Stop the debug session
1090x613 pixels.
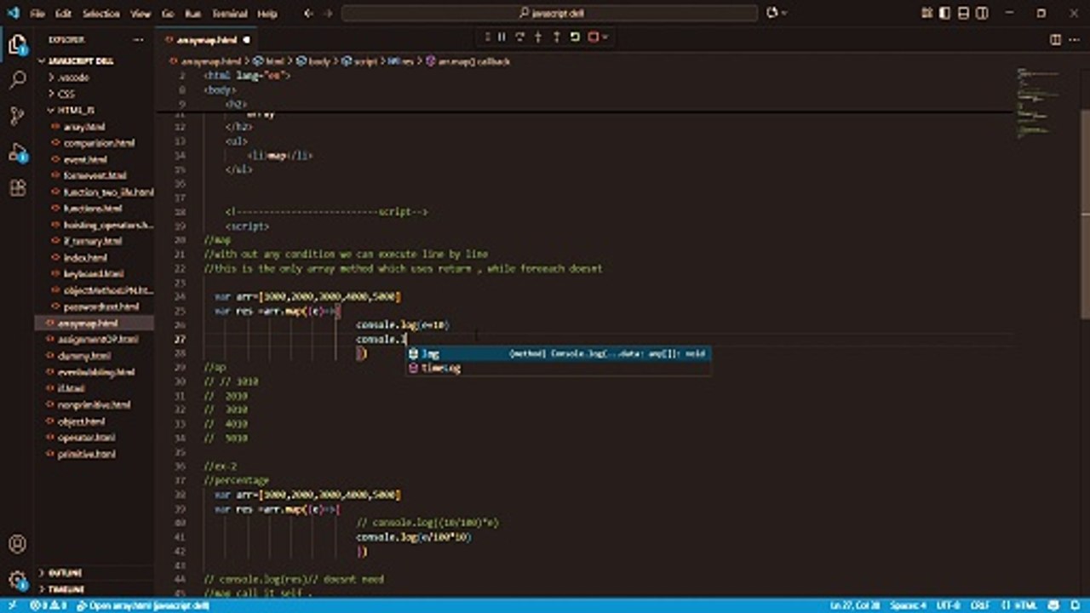tap(594, 37)
